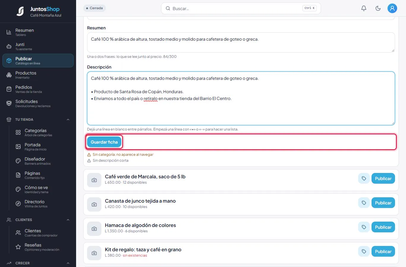The width and height of the screenshot is (406, 267).
Task: Open Directorio Vitrina de Juntos
Action: click(43, 204)
